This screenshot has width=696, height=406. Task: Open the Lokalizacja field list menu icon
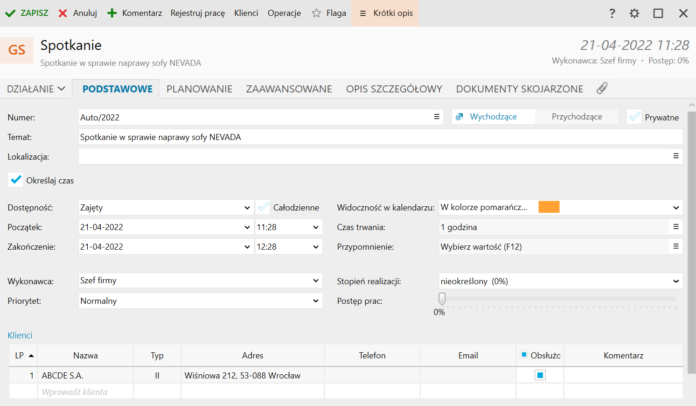tap(676, 156)
